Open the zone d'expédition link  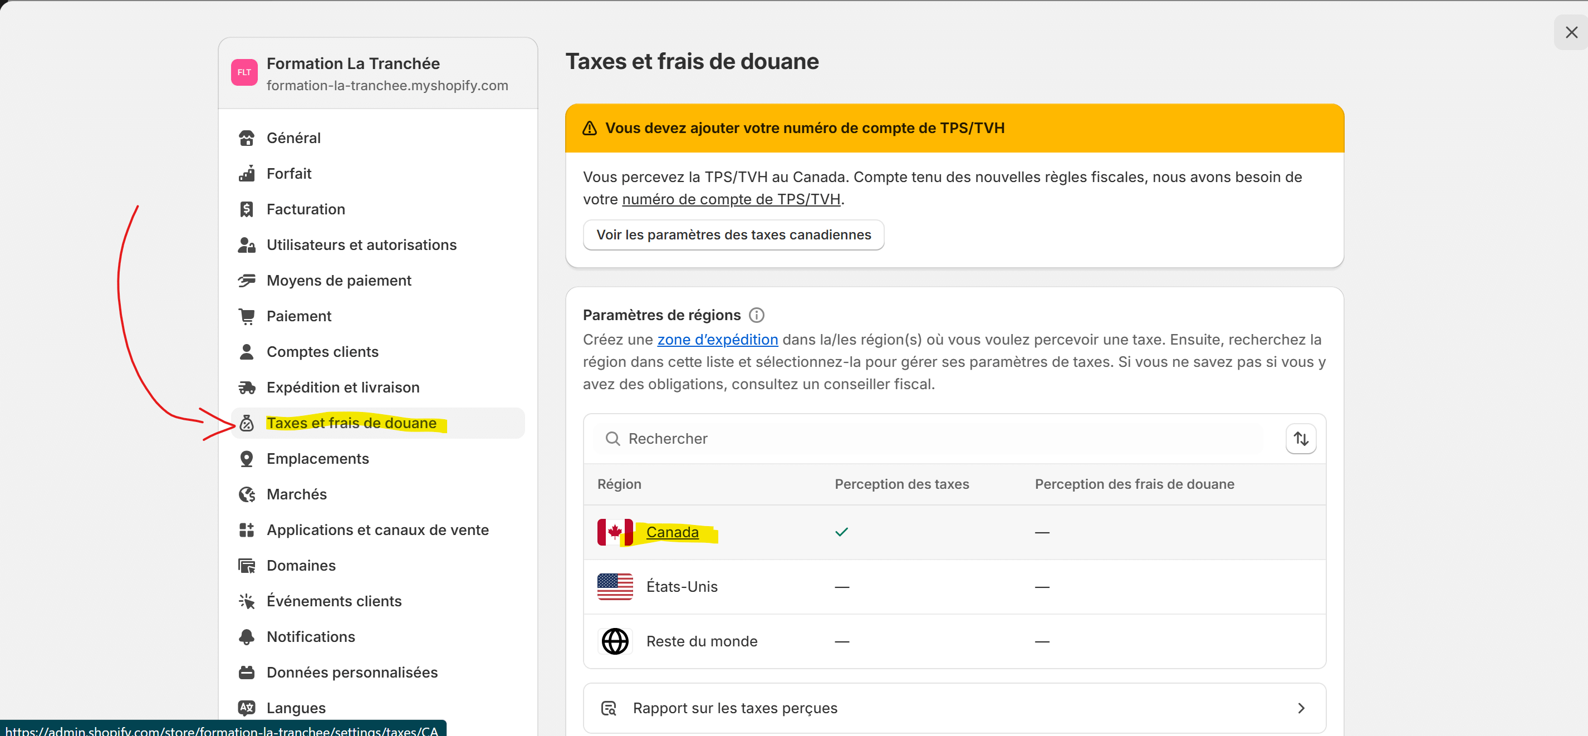coord(717,340)
